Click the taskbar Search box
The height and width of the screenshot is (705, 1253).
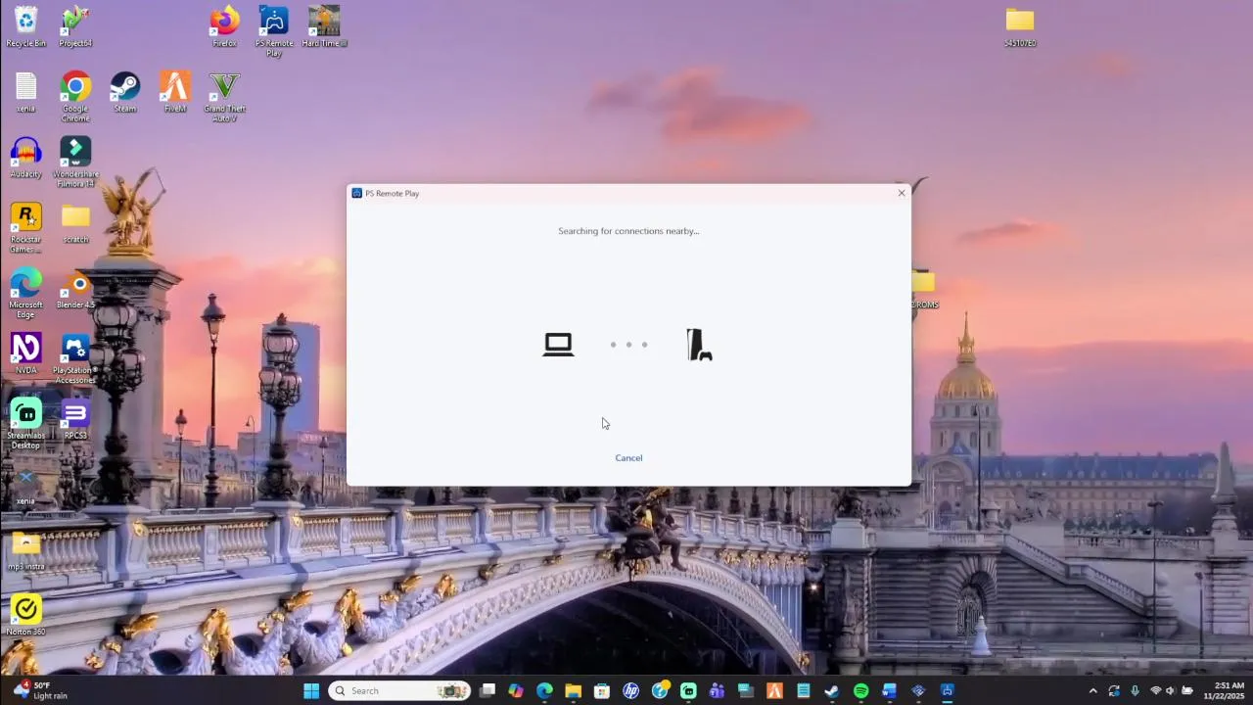[399, 691]
